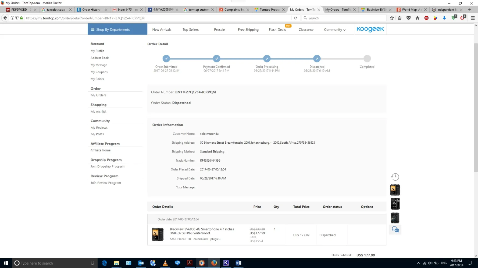Open the New Arrivals page
The height and width of the screenshot is (268, 478).
(162, 30)
